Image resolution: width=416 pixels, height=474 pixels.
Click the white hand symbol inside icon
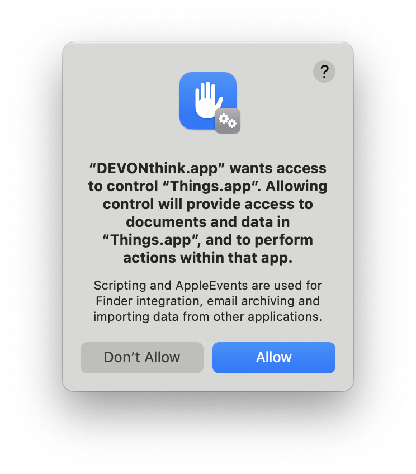click(x=207, y=99)
